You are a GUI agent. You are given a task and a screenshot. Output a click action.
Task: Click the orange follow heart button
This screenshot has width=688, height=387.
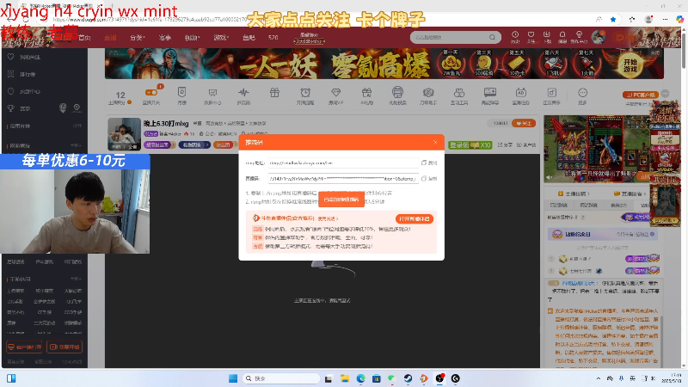524,123
